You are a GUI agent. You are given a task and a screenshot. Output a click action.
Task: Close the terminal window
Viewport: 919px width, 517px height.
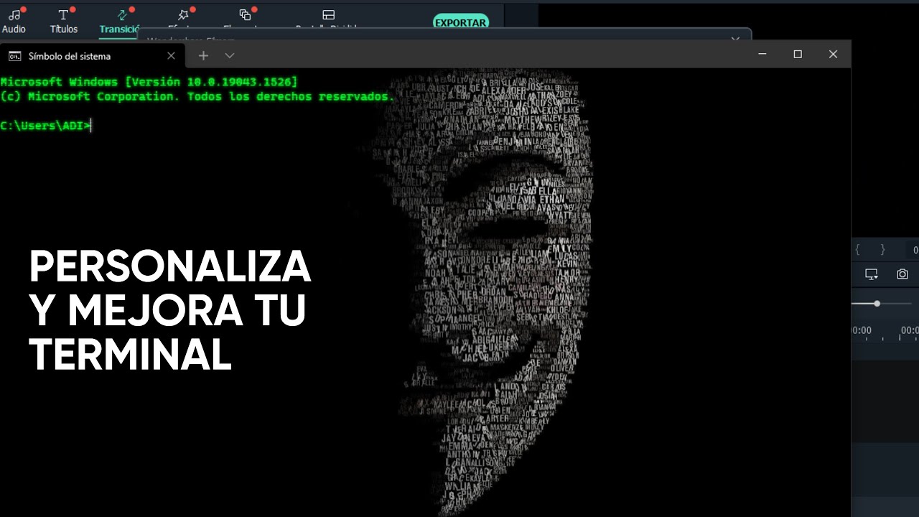coord(833,54)
